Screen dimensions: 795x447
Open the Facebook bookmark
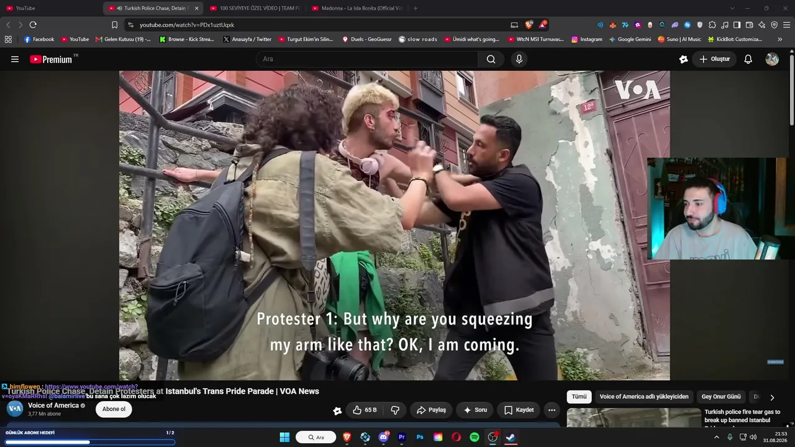[39, 39]
